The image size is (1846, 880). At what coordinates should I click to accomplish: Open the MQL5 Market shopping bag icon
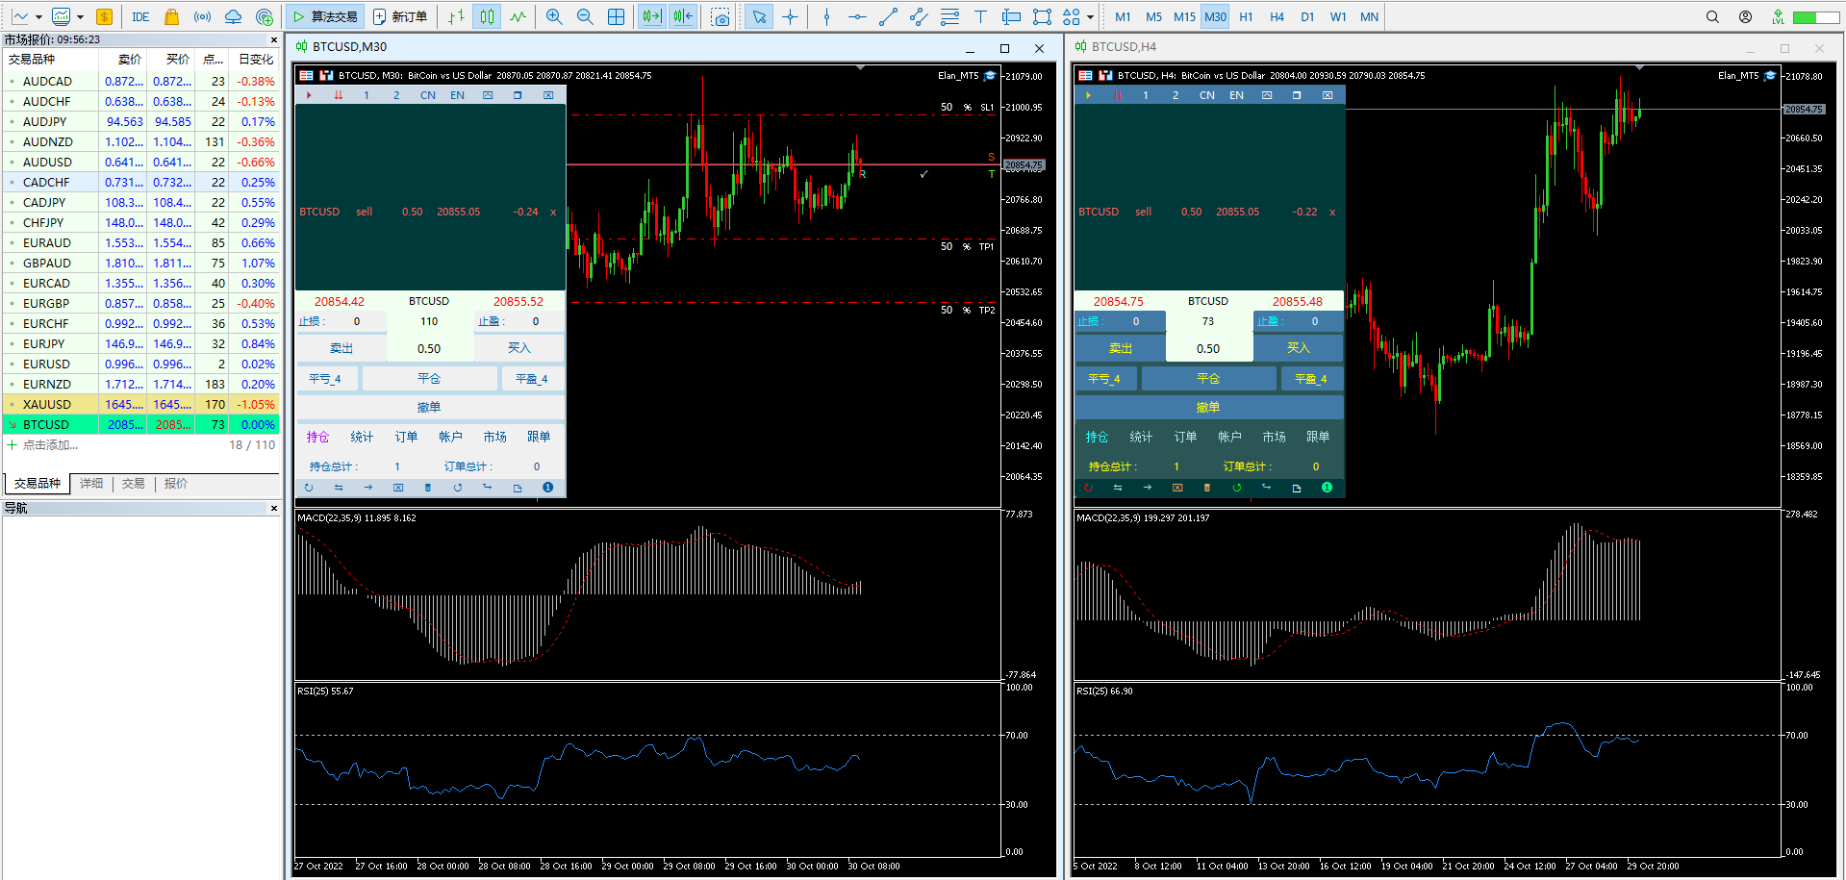(x=171, y=16)
